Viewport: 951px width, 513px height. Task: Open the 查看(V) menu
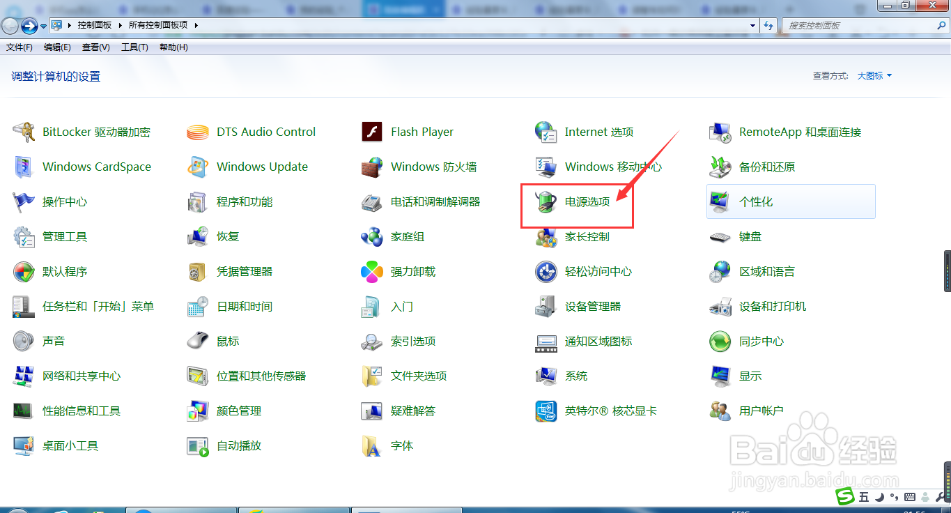(95, 47)
